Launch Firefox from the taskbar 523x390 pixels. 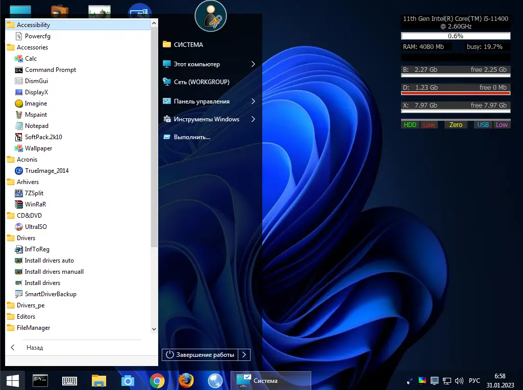click(186, 381)
